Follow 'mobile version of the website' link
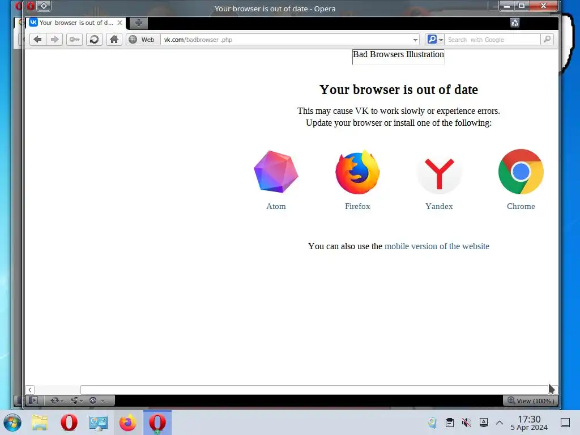580x435 pixels. click(x=437, y=246)
